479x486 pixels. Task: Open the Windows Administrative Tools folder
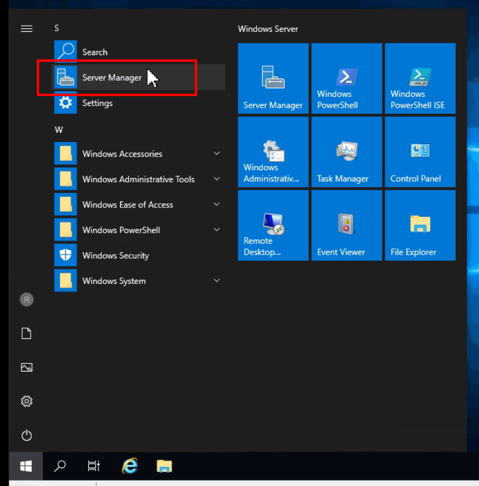click(x=139, y=179)
